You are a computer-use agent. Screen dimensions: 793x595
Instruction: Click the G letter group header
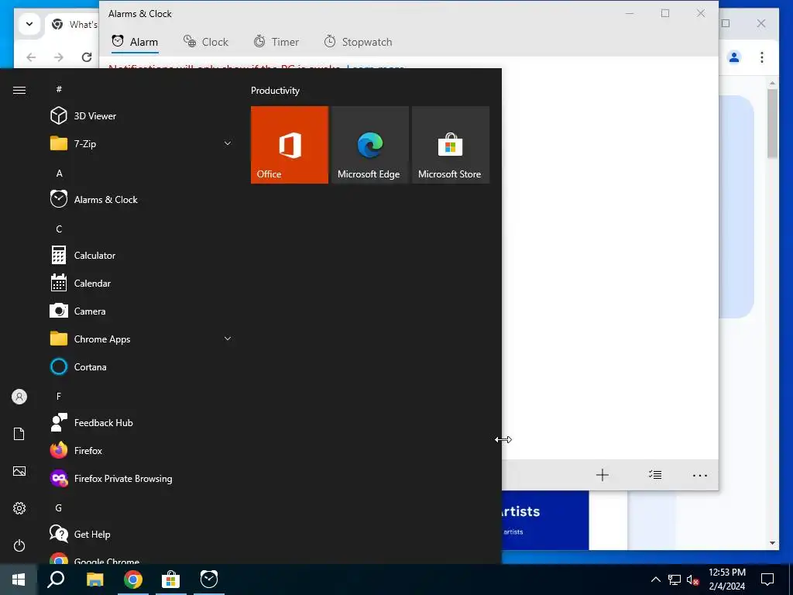(59, 507)
